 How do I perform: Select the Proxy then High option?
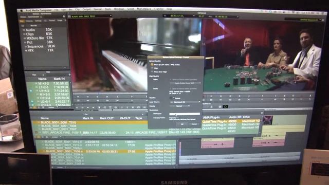(x=152, y=72)
